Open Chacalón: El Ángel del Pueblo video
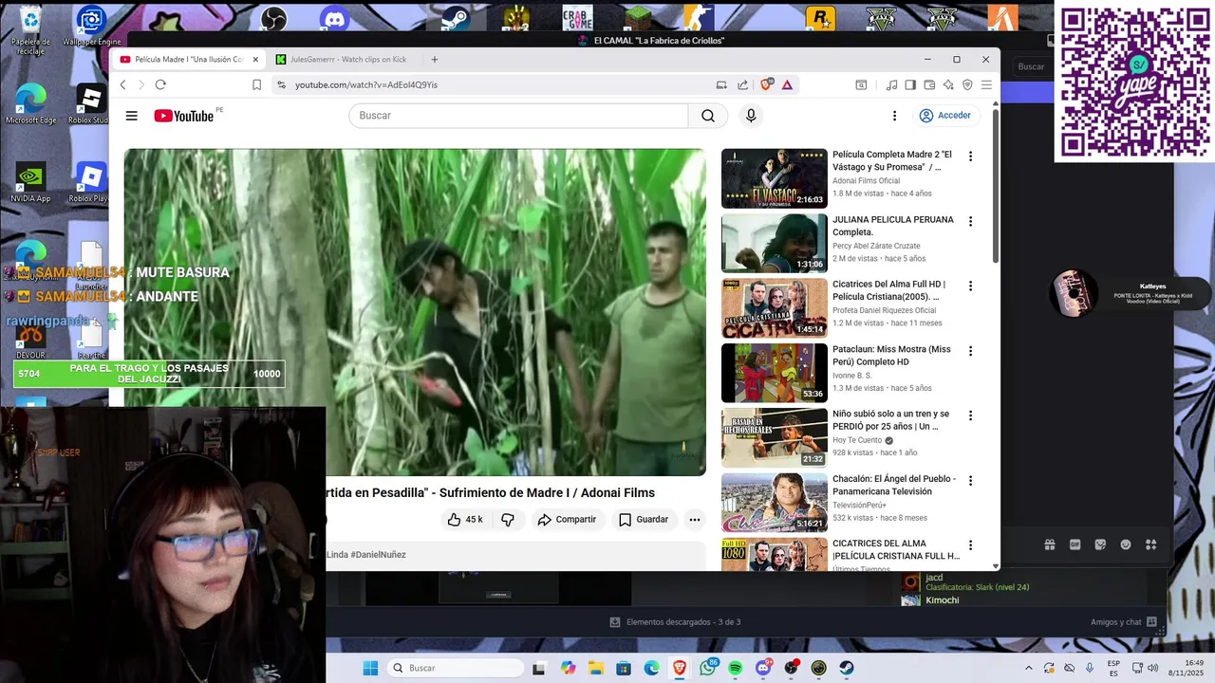This screenshot has width=1215, height=683. [894, 485]
